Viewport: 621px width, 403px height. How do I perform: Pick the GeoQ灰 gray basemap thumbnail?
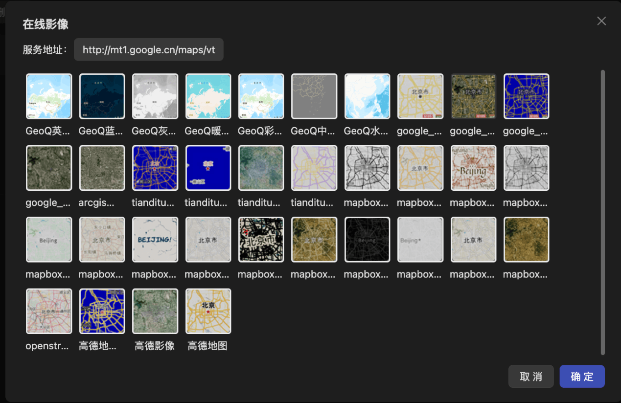pyautogui.click(x=155, y=96)
